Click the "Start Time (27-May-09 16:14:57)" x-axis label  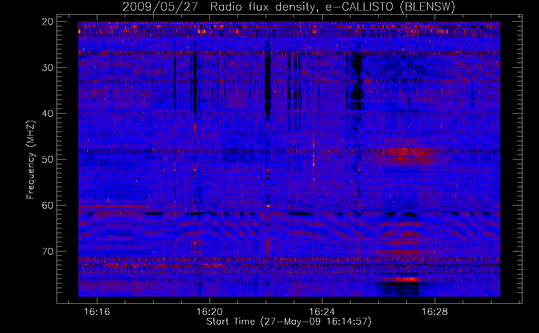coord(289,322)
